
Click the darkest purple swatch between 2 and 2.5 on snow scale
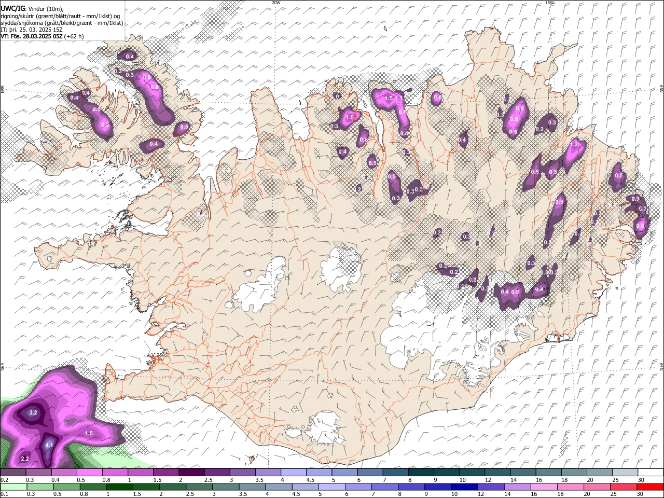[191, 472]
